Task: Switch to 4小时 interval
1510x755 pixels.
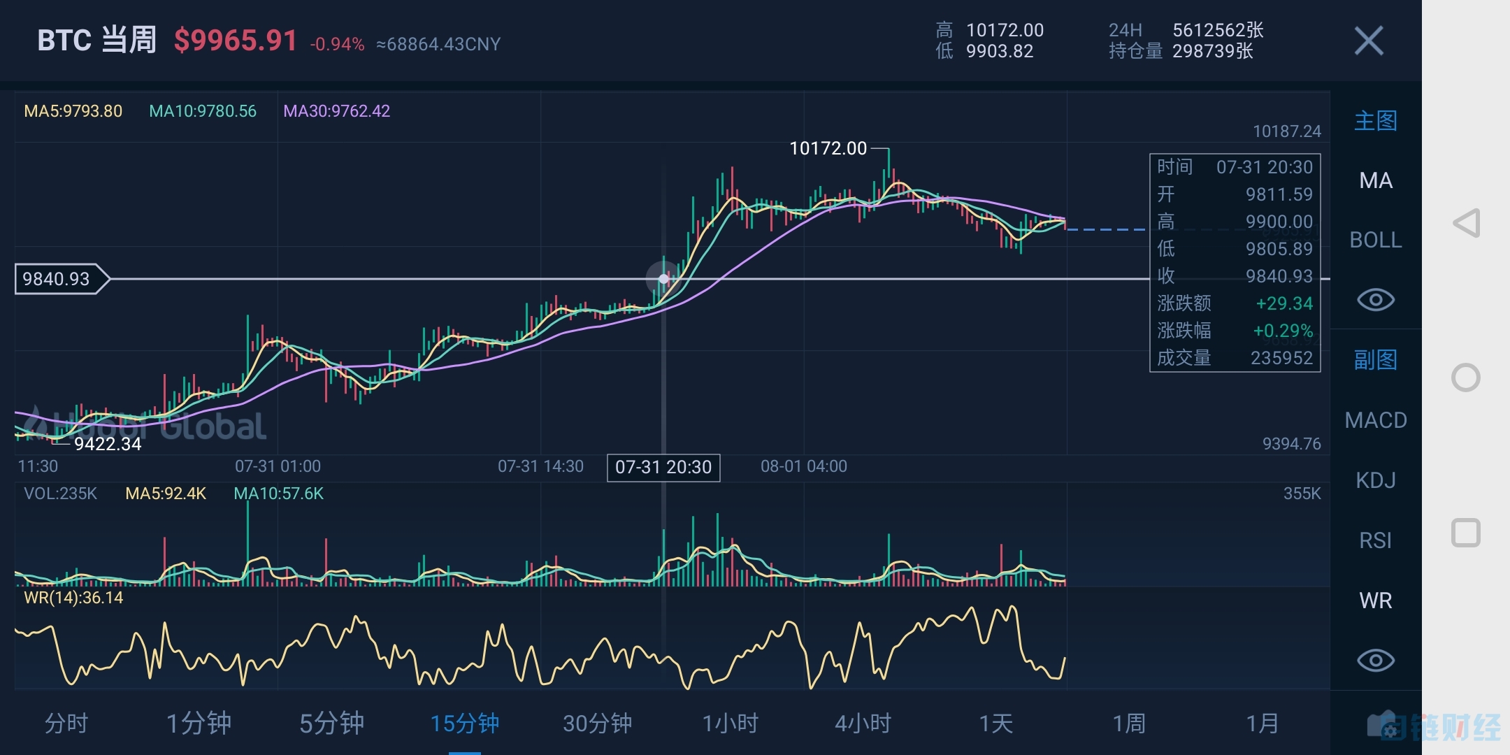Action: tap(863, 724)
